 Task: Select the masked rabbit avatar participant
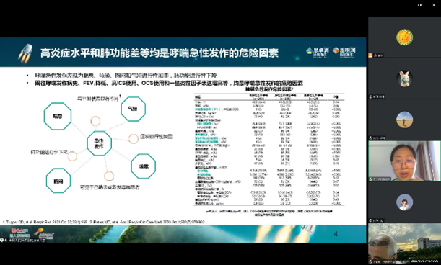[404, 78]
